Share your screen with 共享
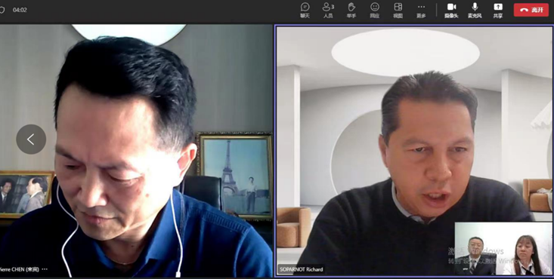 (x=498, y=11)
